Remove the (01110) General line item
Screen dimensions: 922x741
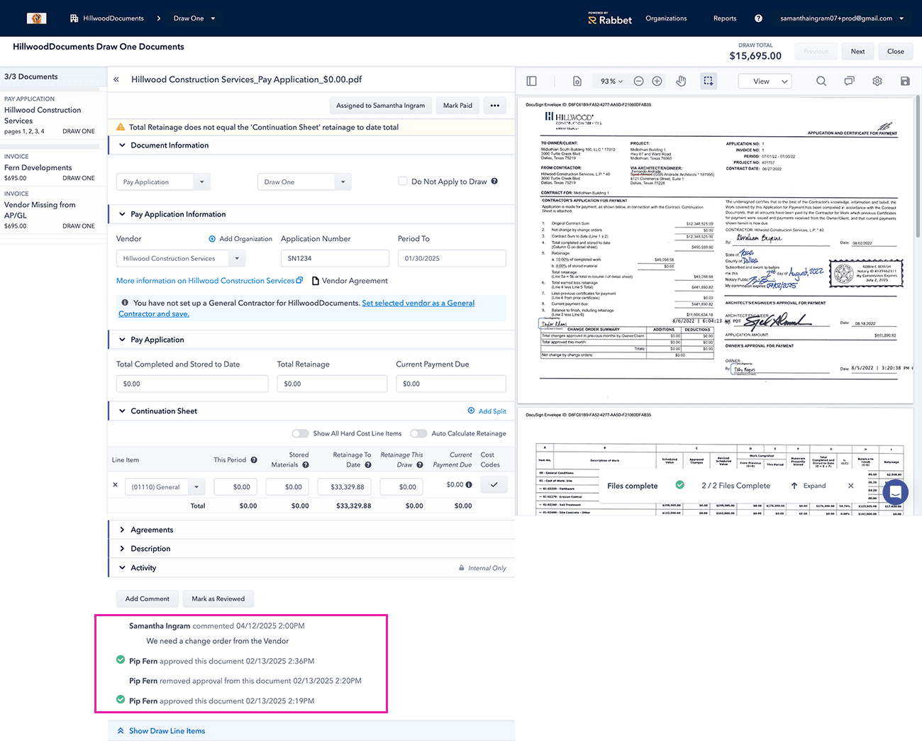click(115, 485)
